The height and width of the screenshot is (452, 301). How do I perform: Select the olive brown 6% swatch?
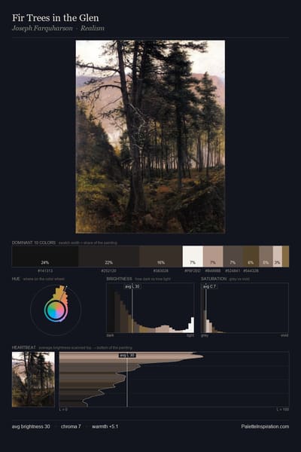(x=251, y=256)
